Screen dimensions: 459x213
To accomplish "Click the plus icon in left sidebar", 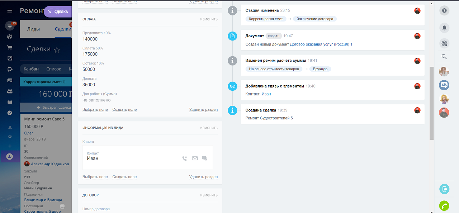I will [x=10, y=146].
